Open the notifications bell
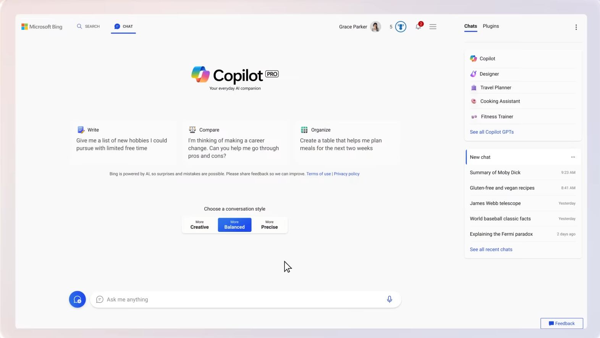Viewport: 600px width, 338px height. click(418, 27)
